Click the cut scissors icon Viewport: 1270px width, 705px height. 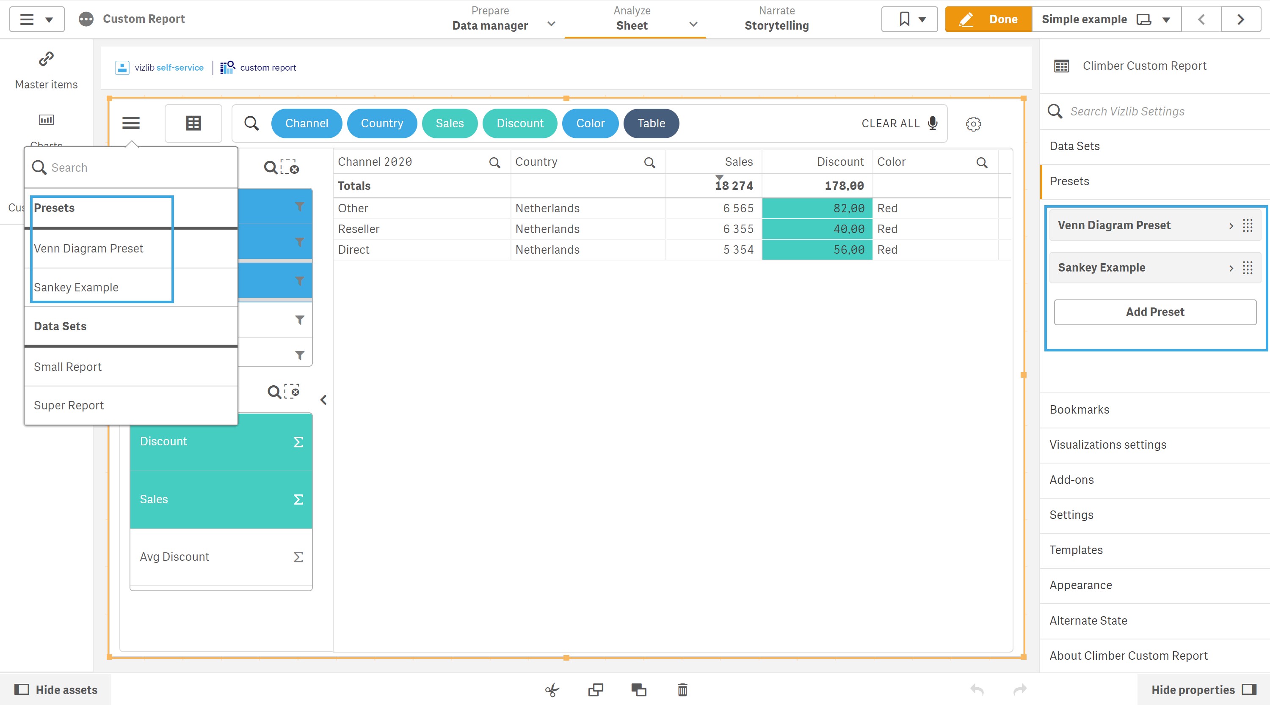tap(552, 689)
